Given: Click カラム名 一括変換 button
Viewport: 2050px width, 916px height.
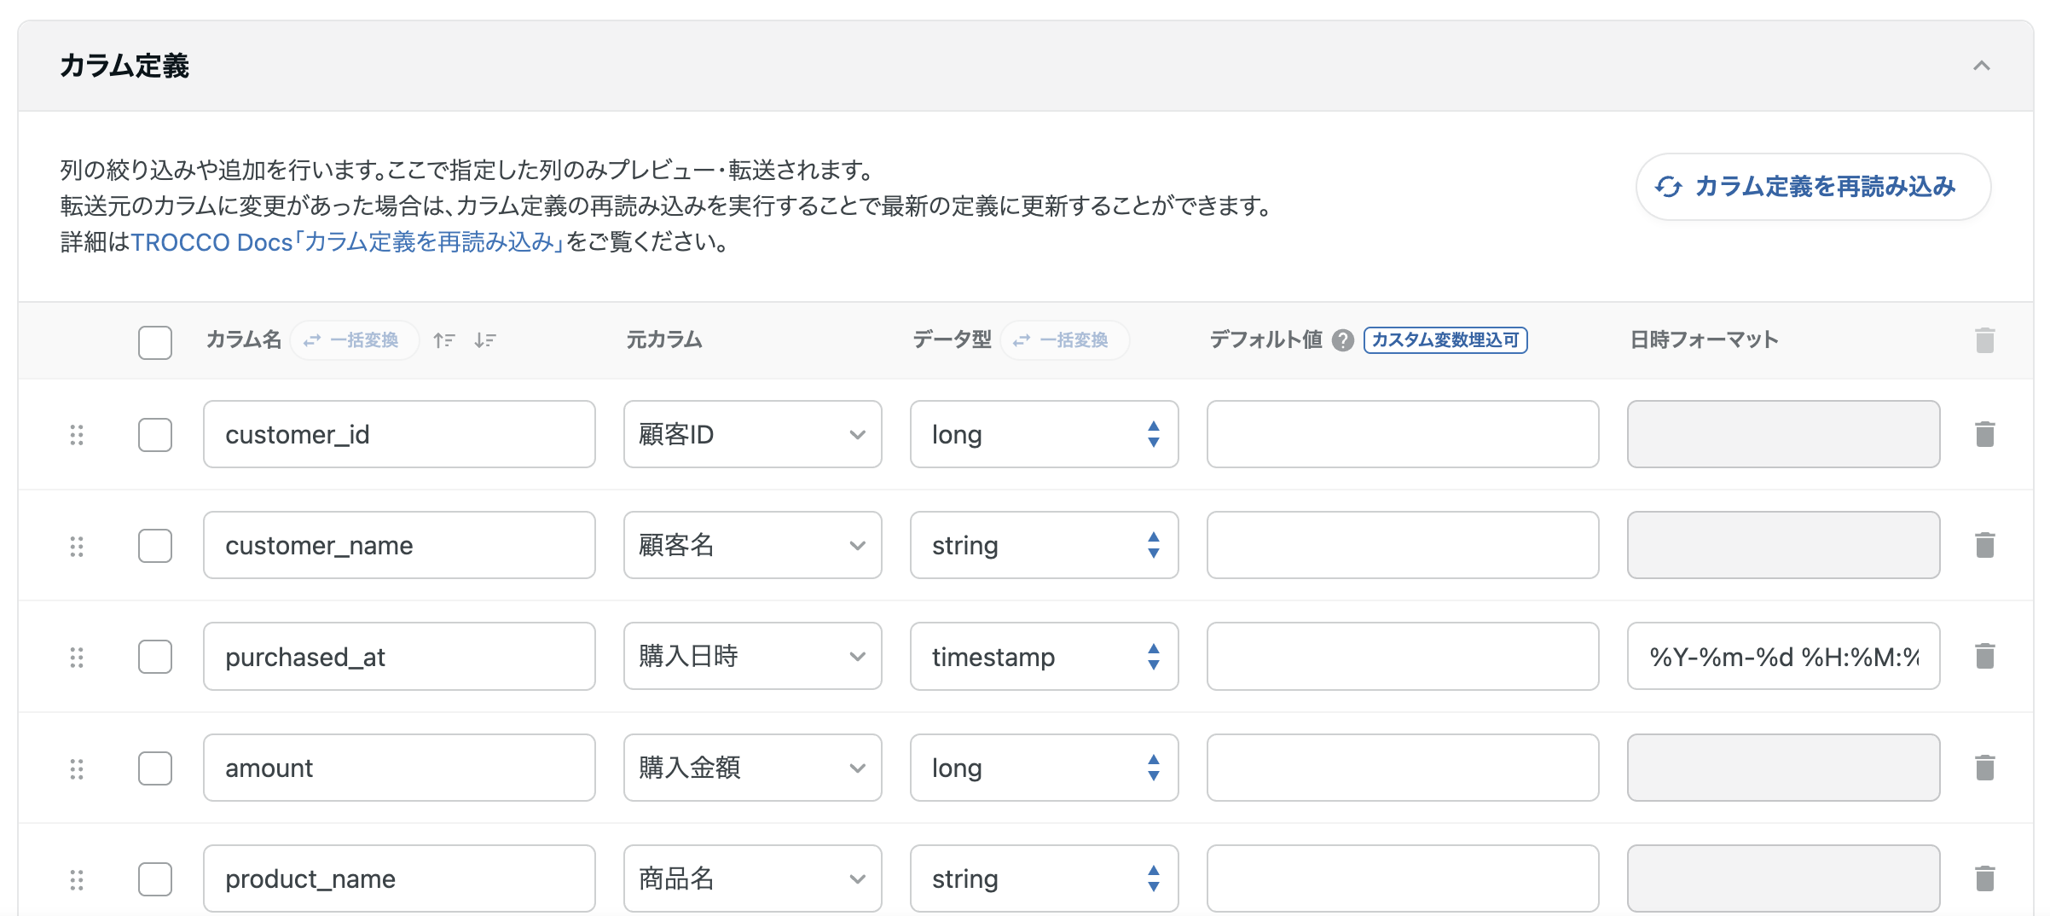Looking at the screenshot, I should click(x=354, y=340).
